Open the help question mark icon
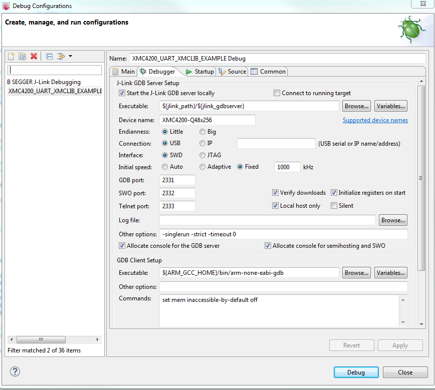435x390 pixels. point(15,371)
